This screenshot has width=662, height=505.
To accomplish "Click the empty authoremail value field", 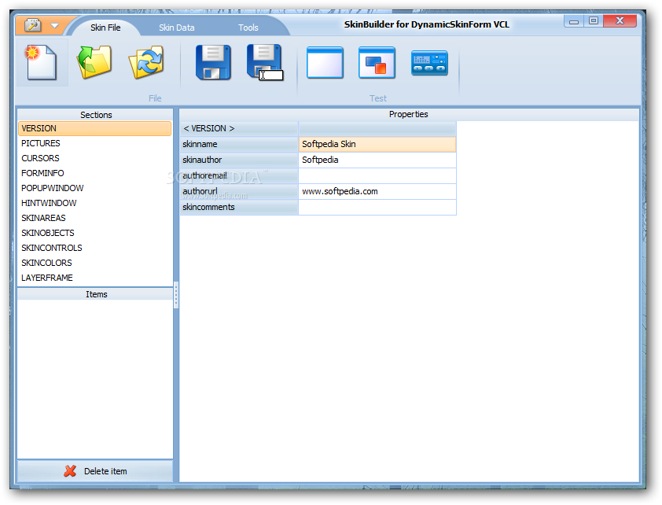I will [x=377, y=175].
